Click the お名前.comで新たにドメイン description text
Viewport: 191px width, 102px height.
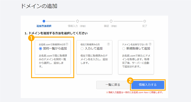click(136, 61)
